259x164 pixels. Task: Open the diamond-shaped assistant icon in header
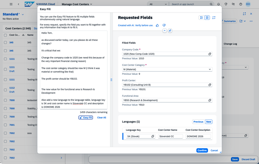(226, 4)
